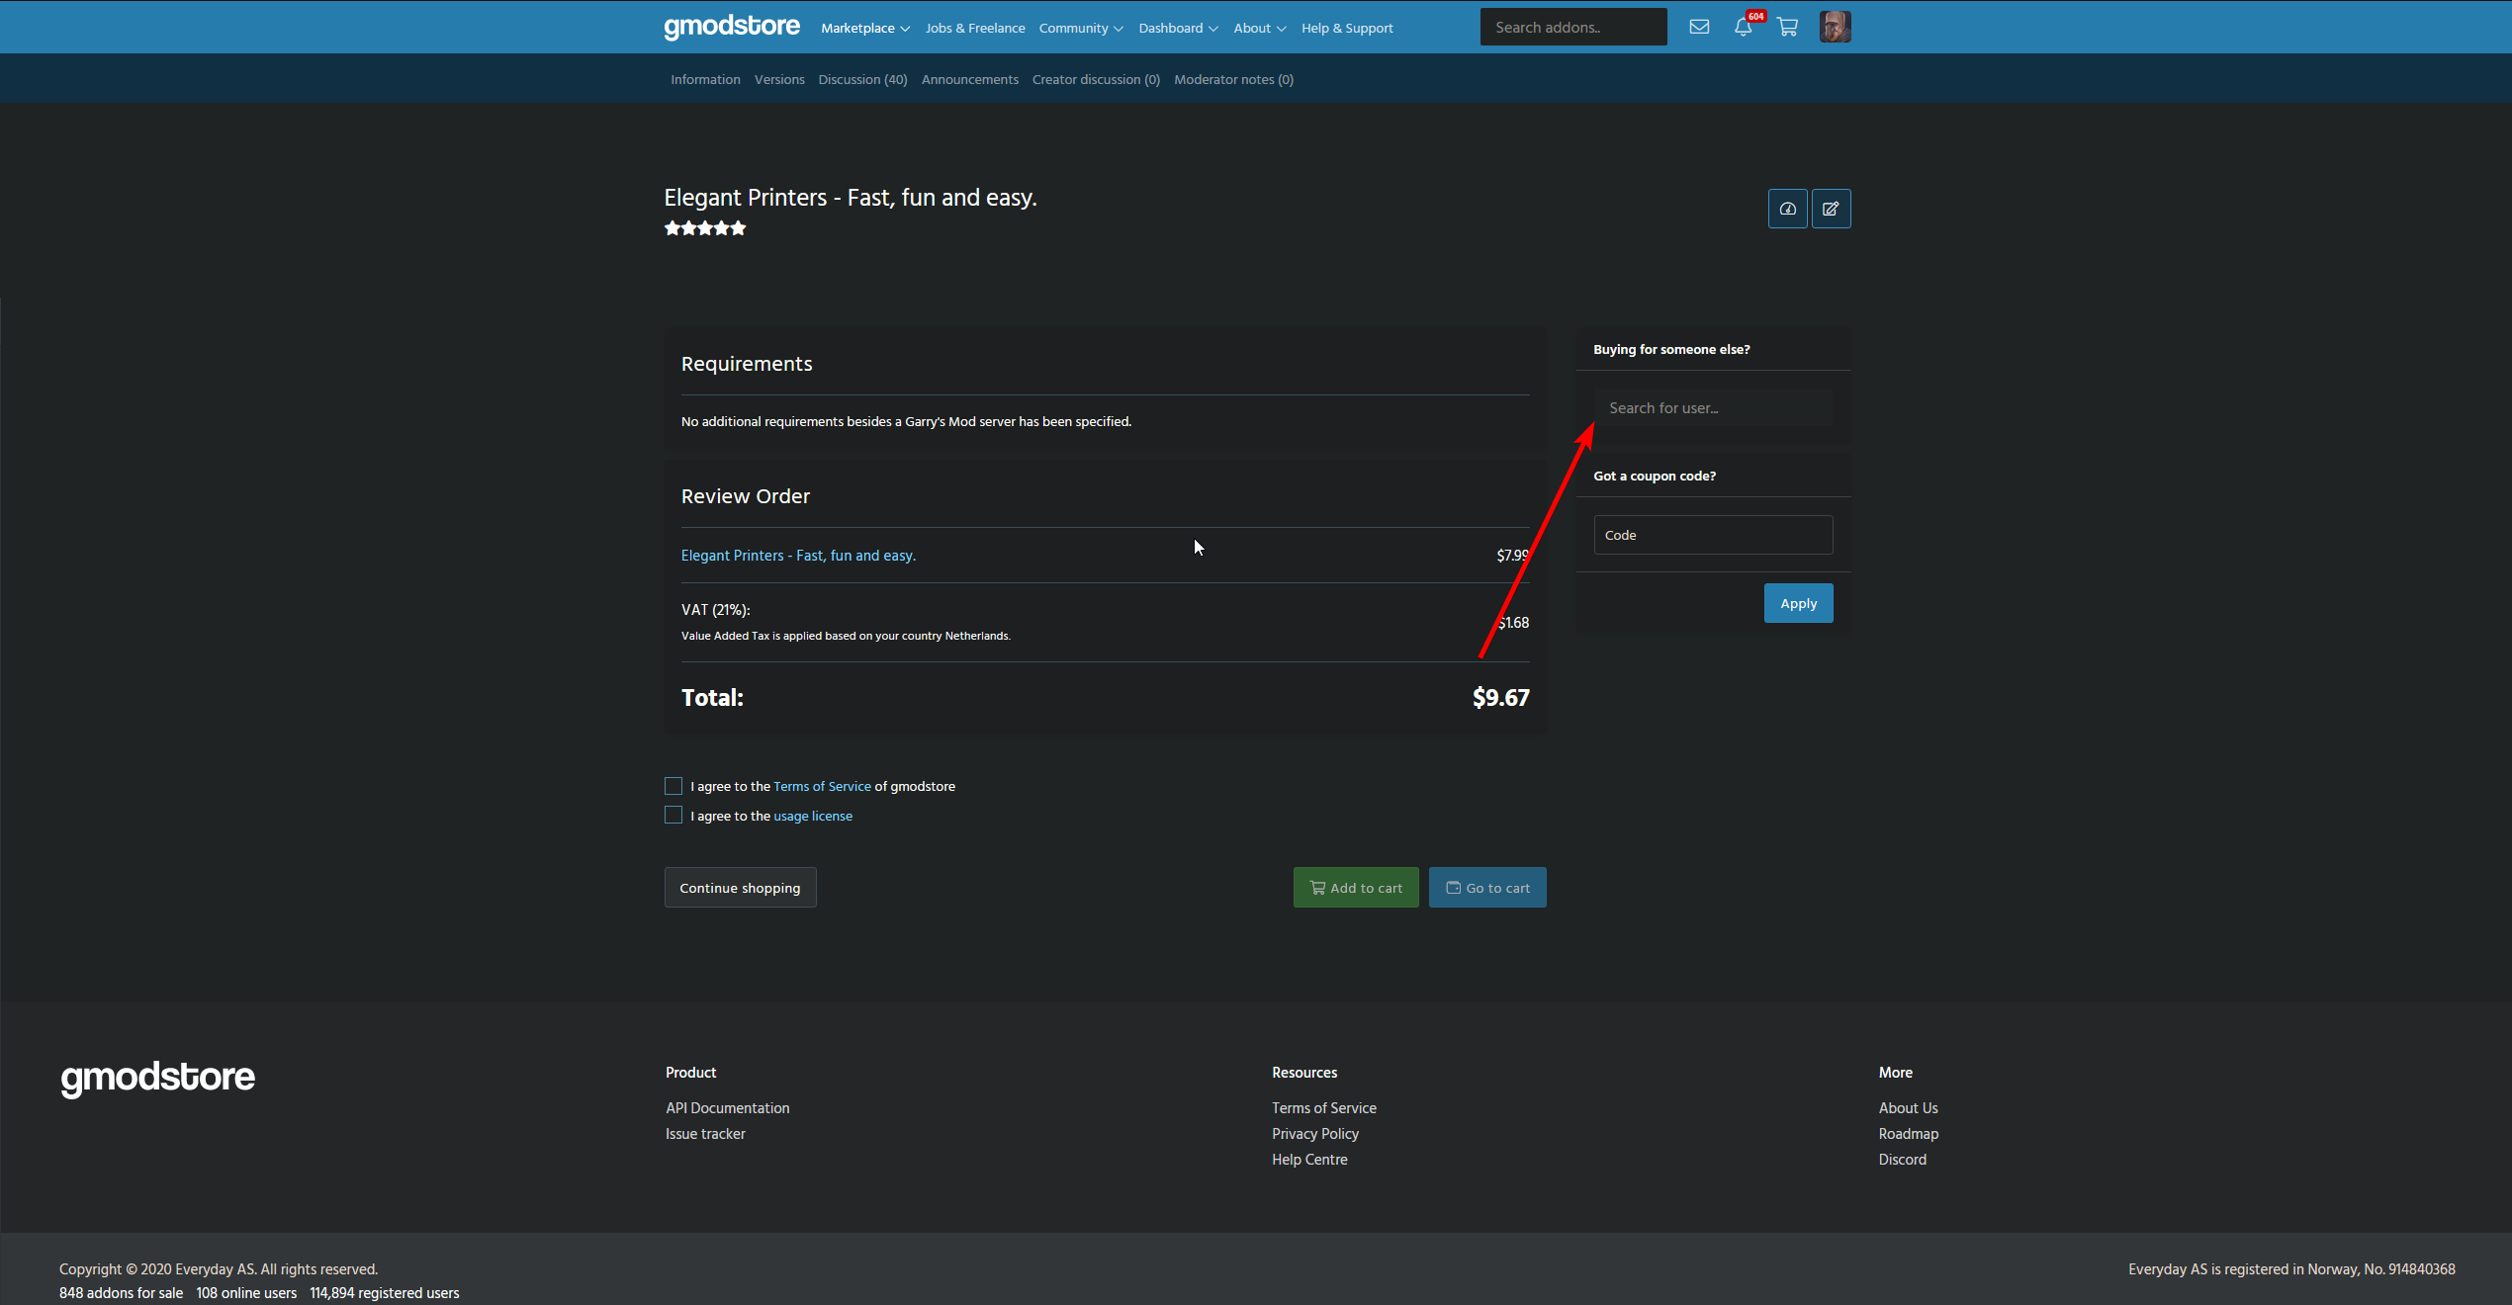
Task: Switch to the Moderator notes (0) tab
Action: tap(1233, 79)
